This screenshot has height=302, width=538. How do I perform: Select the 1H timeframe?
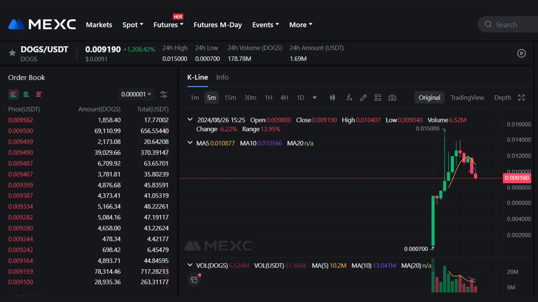269,98
